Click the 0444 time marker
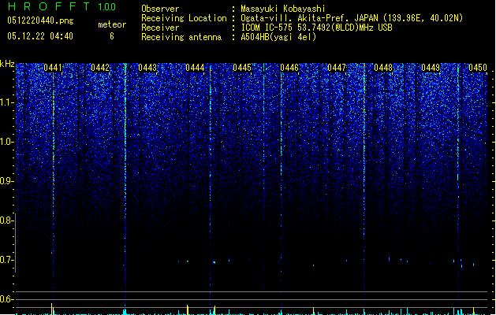This screenshot has height=315, width=496. [195, 68]
